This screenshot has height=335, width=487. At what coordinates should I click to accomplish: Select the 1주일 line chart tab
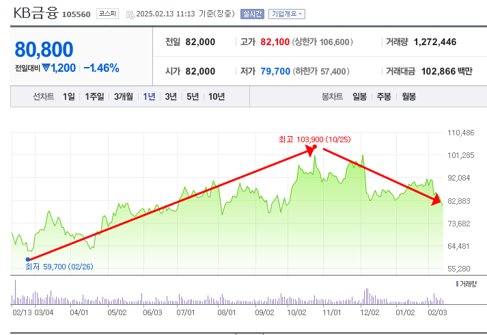(x=94, y=96)
